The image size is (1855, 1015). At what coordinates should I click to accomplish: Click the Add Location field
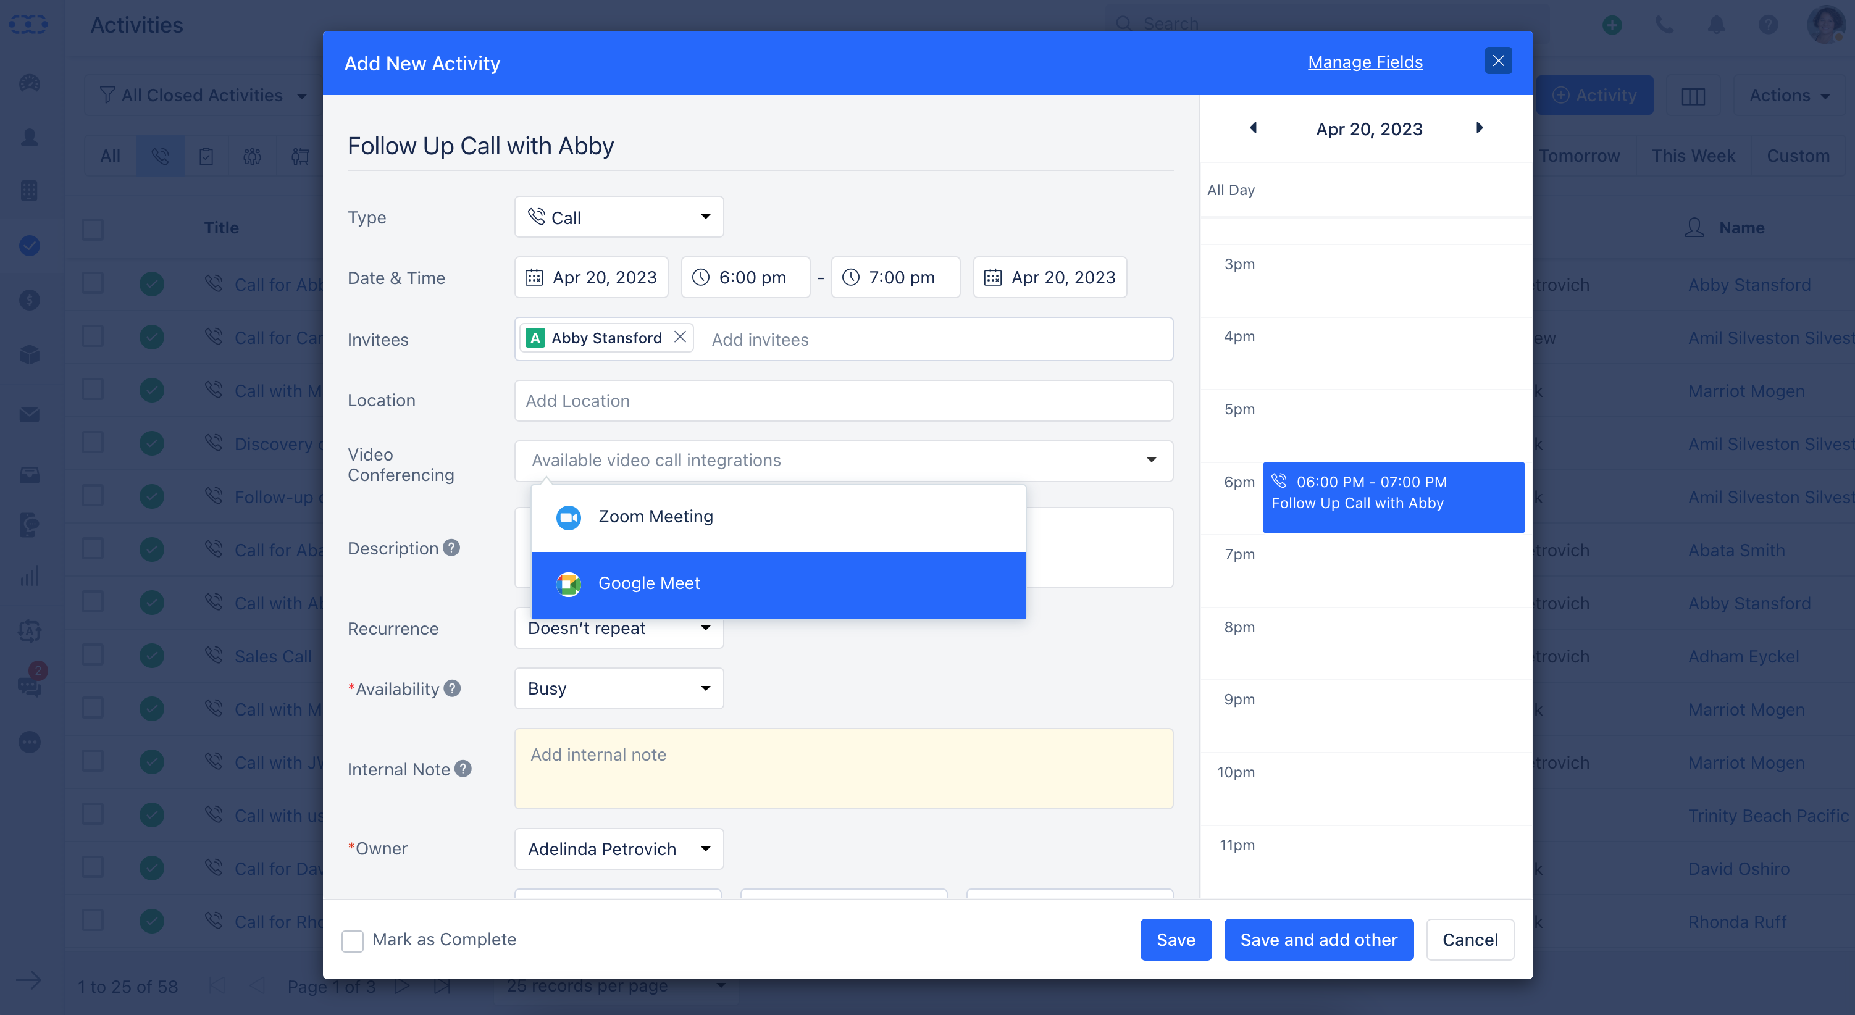844,401
